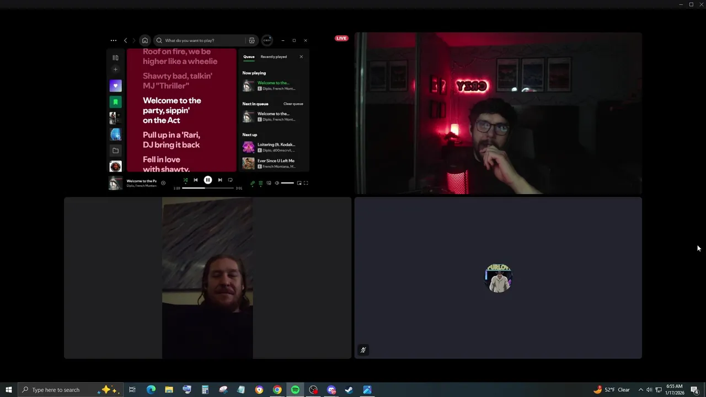Viewport: 706px width, 397px height.
Task: Click the red LIVE stream badge
Action: (x=341, y=38)
